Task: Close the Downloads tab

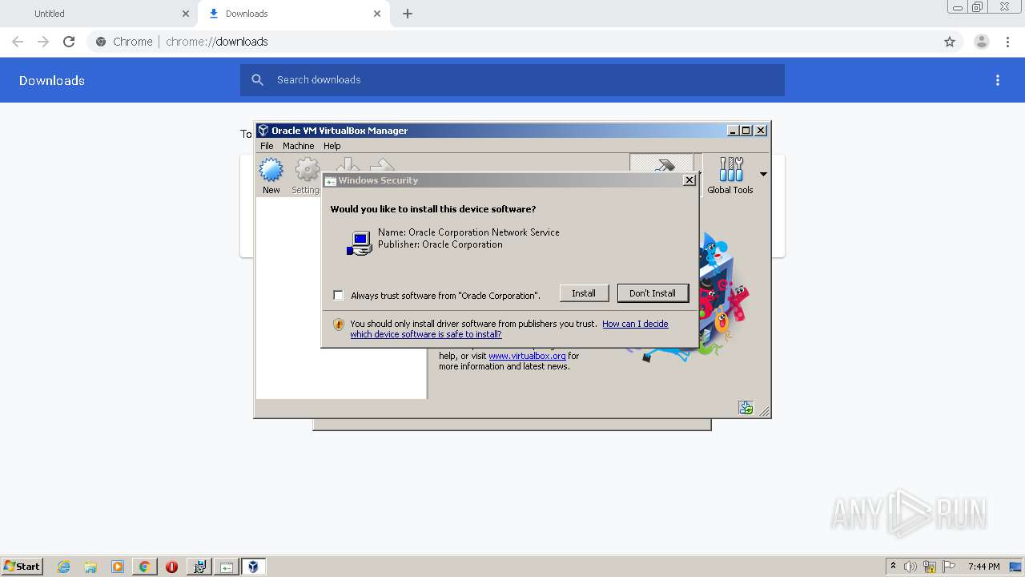Action: (x=377, y=14)
